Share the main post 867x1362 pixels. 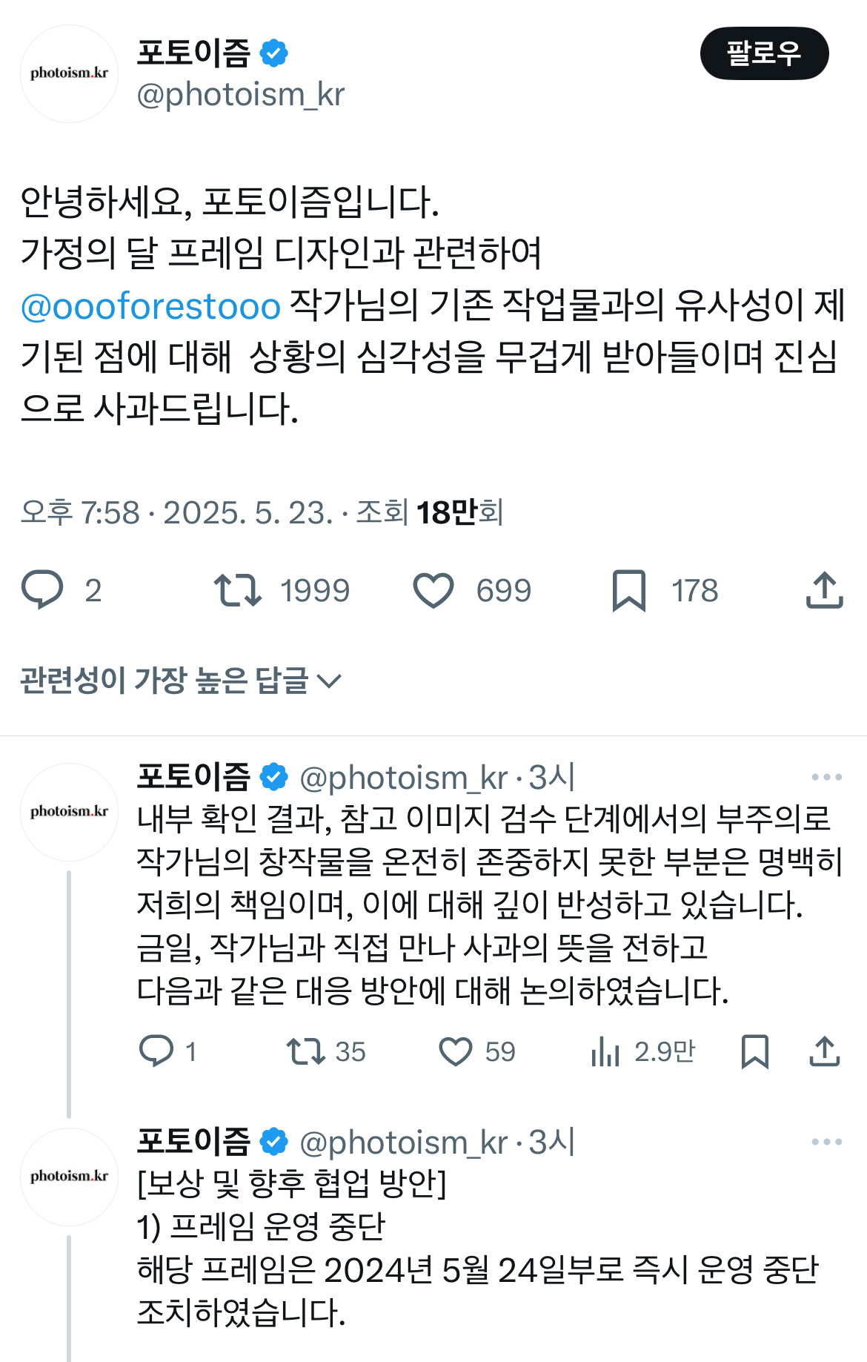pyautogui.click(x=824, y=590)
